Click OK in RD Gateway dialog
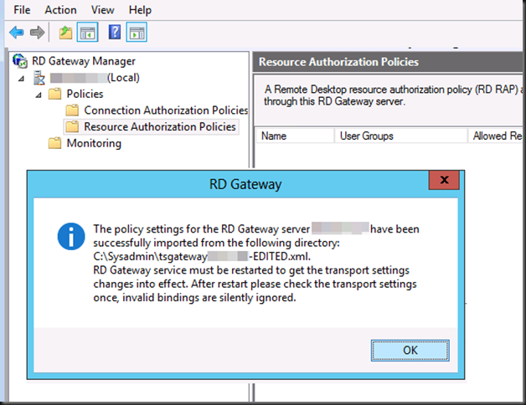The width and height of the screenshot is (526, 405). [410, 351]
